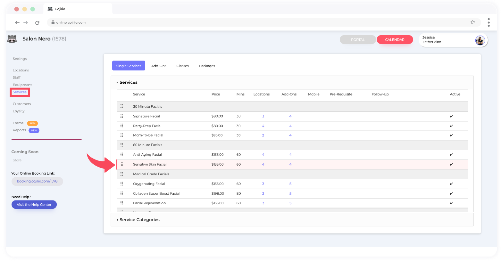Image resolution: width=501 pixels, height=269 pixels.
Task: Open the browser three-dot menu
Action: coord(488,22)
